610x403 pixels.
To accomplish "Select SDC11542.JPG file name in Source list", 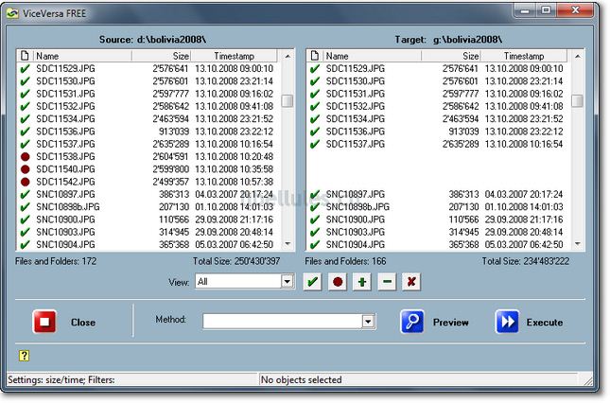I will pyautogui.click(x=66, y=182).
